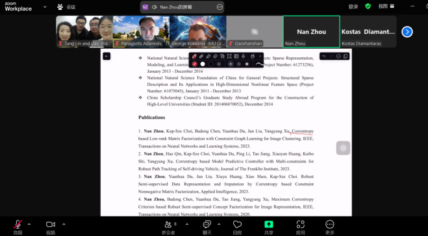Select the red pen annotation tool
428x236 pixels.
tap(194, 57)
